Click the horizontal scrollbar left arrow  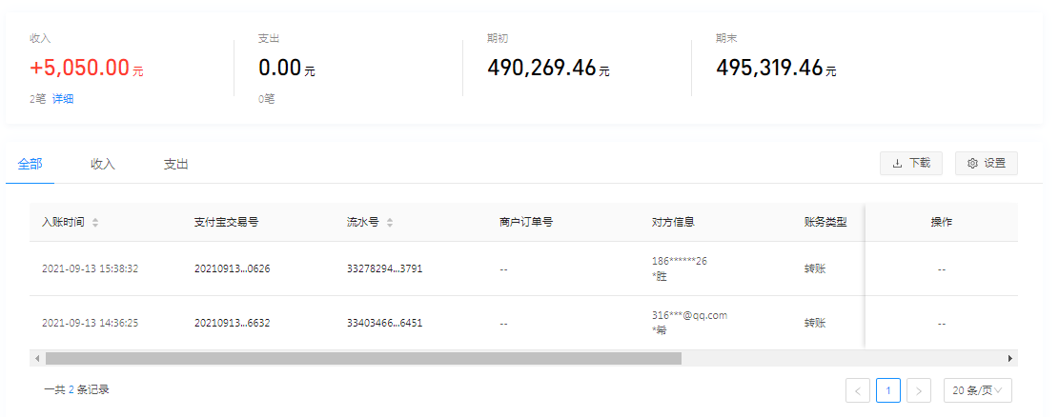[37, 358]
